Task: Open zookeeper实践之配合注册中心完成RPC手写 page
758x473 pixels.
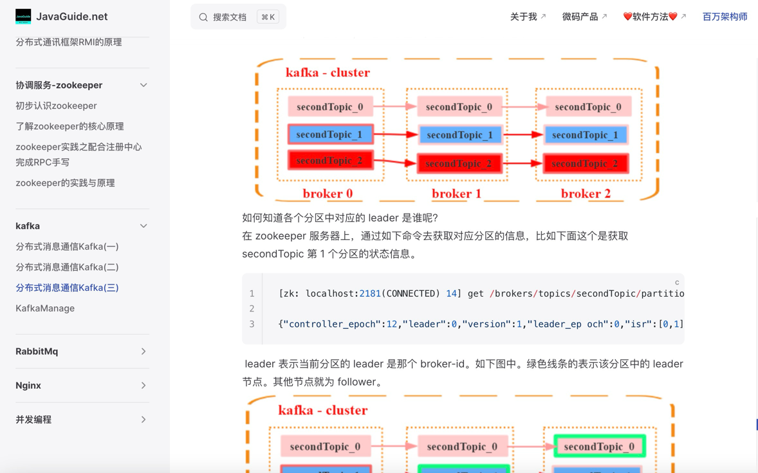Action: (79, 154)
